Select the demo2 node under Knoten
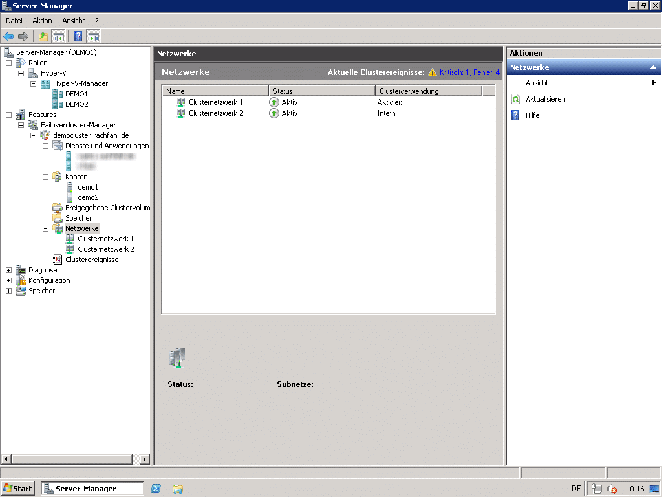The image size is (662, 497). [x=88, y=197]
